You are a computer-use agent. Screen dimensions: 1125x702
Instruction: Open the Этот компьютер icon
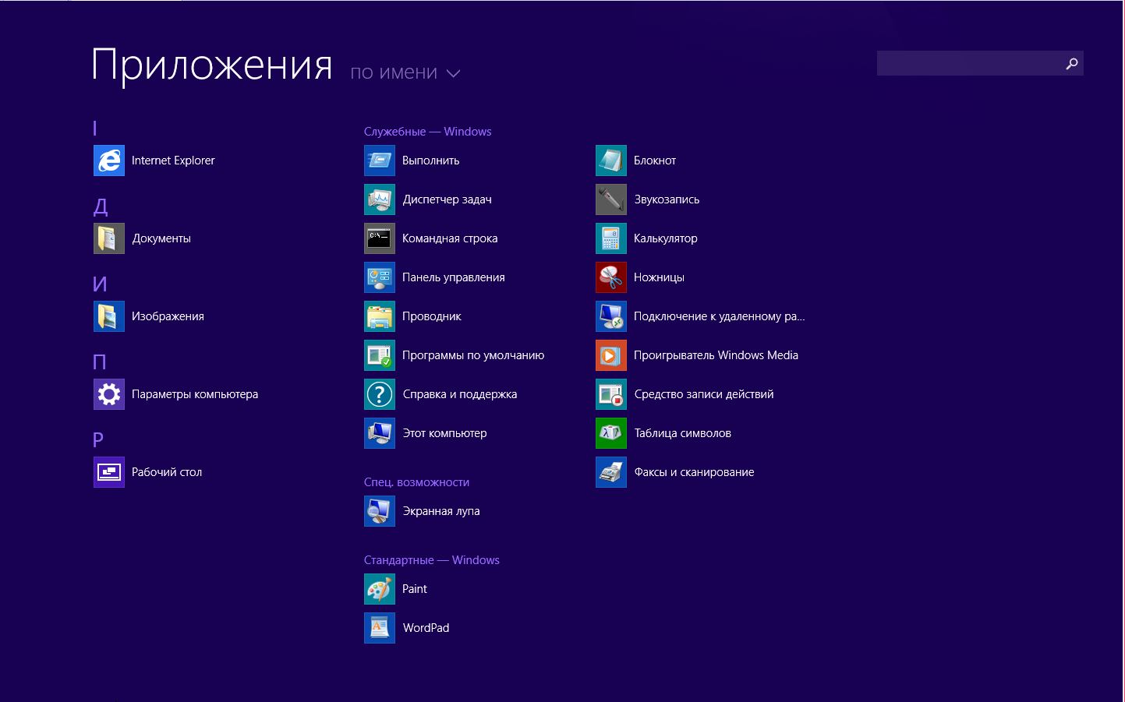(380, 433)
